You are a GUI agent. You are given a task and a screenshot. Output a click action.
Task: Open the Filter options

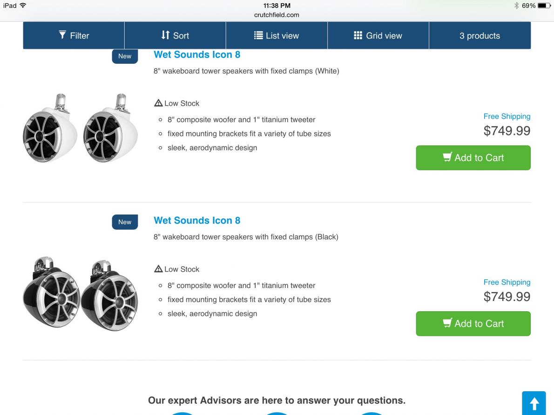pyautogui.click(x=74, y=35)
